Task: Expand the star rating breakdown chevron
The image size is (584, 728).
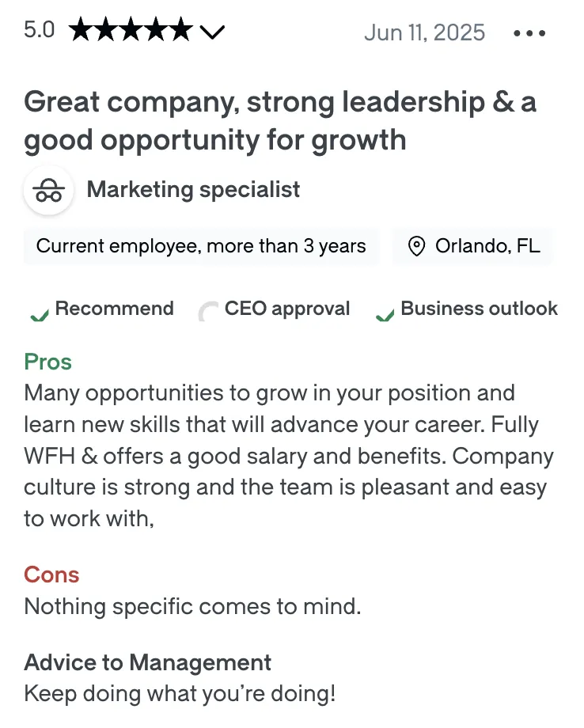Action: click(x=212, y=32)
